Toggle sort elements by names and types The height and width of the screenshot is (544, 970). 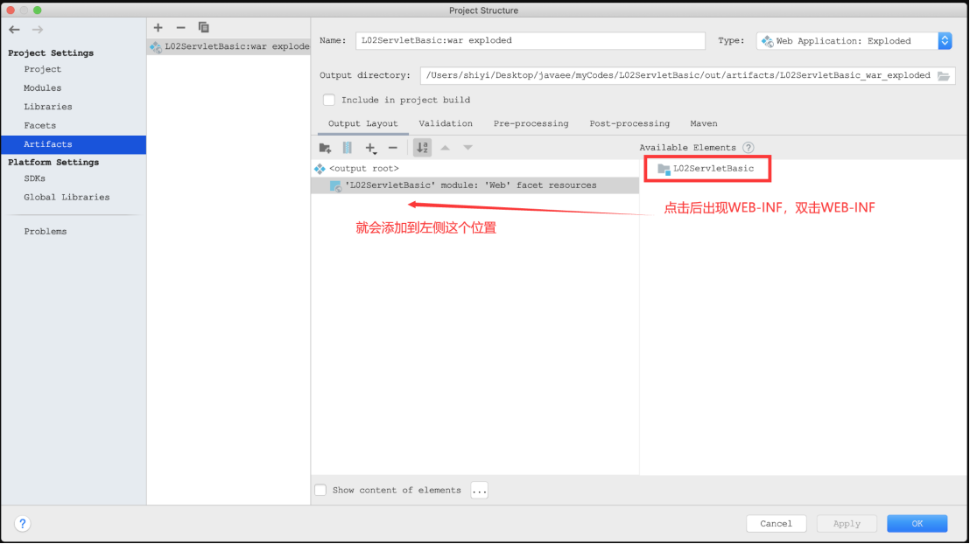coord(422,148)
